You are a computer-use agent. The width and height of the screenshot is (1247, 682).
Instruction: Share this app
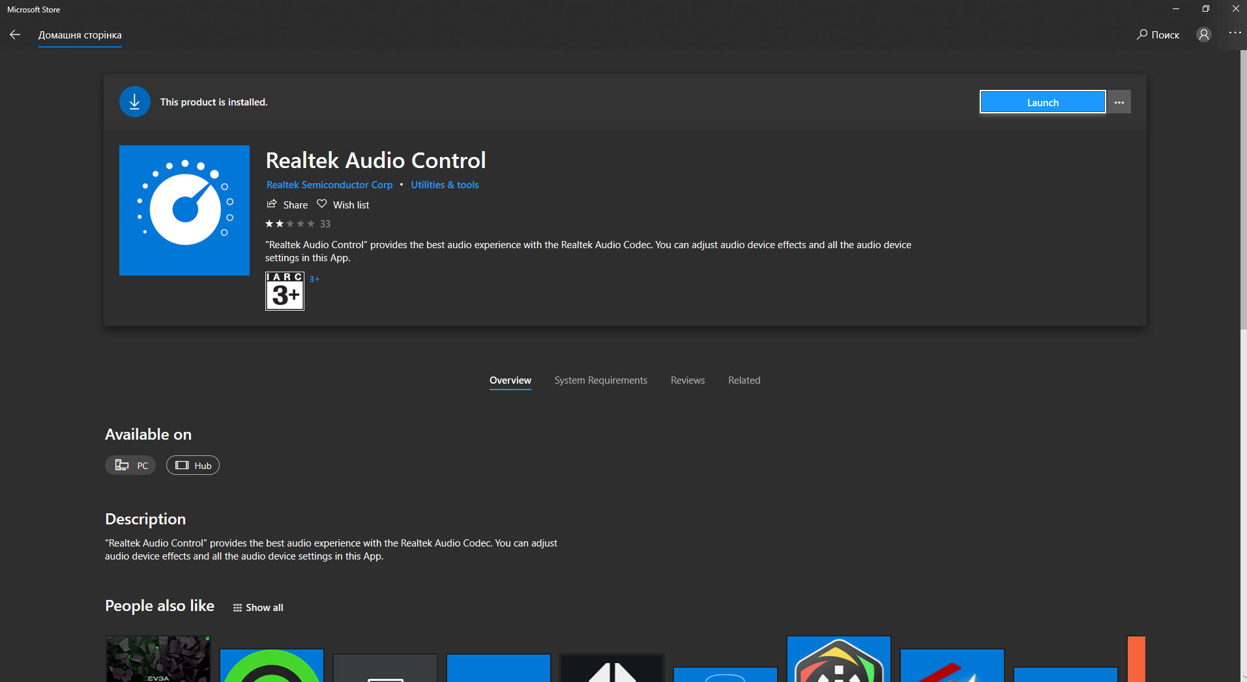click(x=287, y=205)
